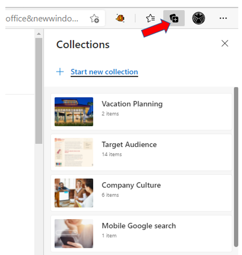
Task: Open Settings and more ellipsis menu
Action: [x=223, y=18]
